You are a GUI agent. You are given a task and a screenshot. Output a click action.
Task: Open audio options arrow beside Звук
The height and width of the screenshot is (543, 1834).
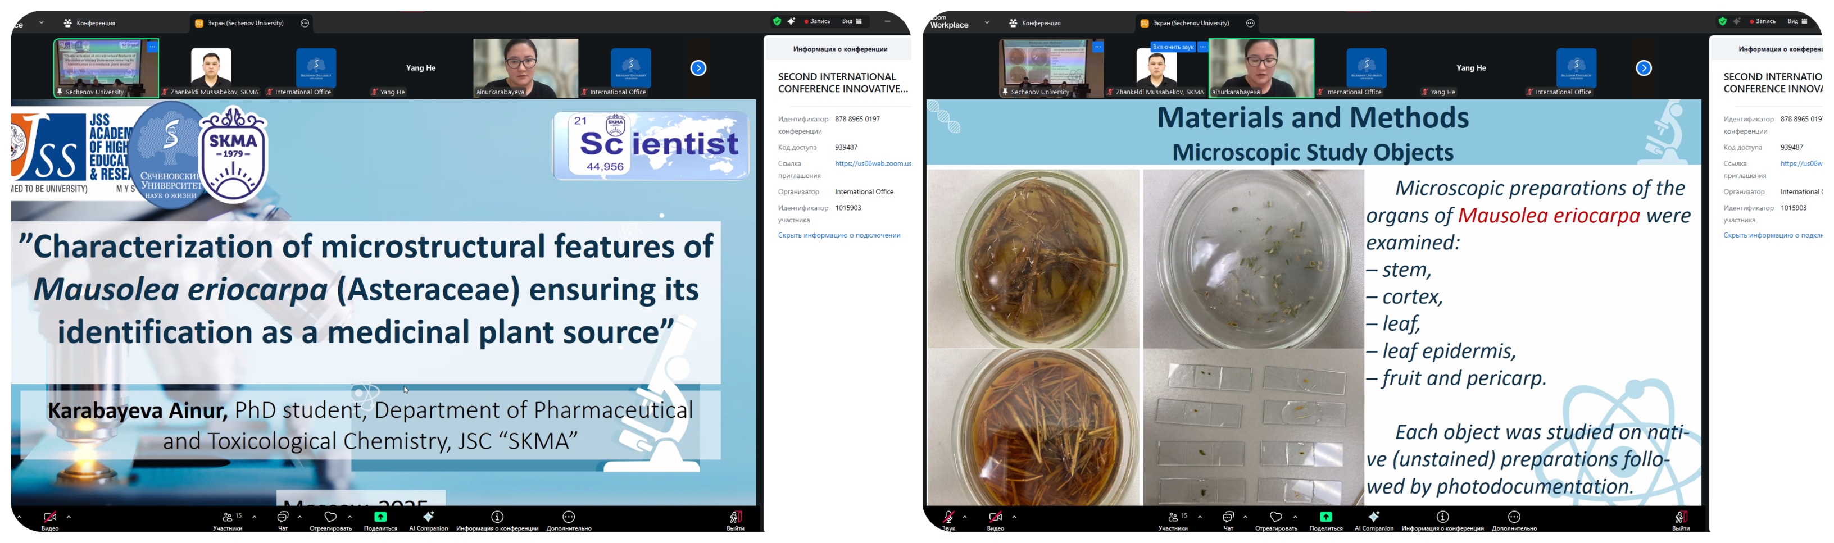[x=965, y=517]
